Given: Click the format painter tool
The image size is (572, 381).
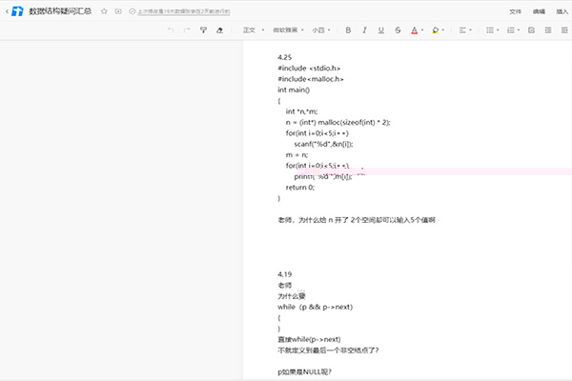Looking at the screenshot, I should pos(203,30).
